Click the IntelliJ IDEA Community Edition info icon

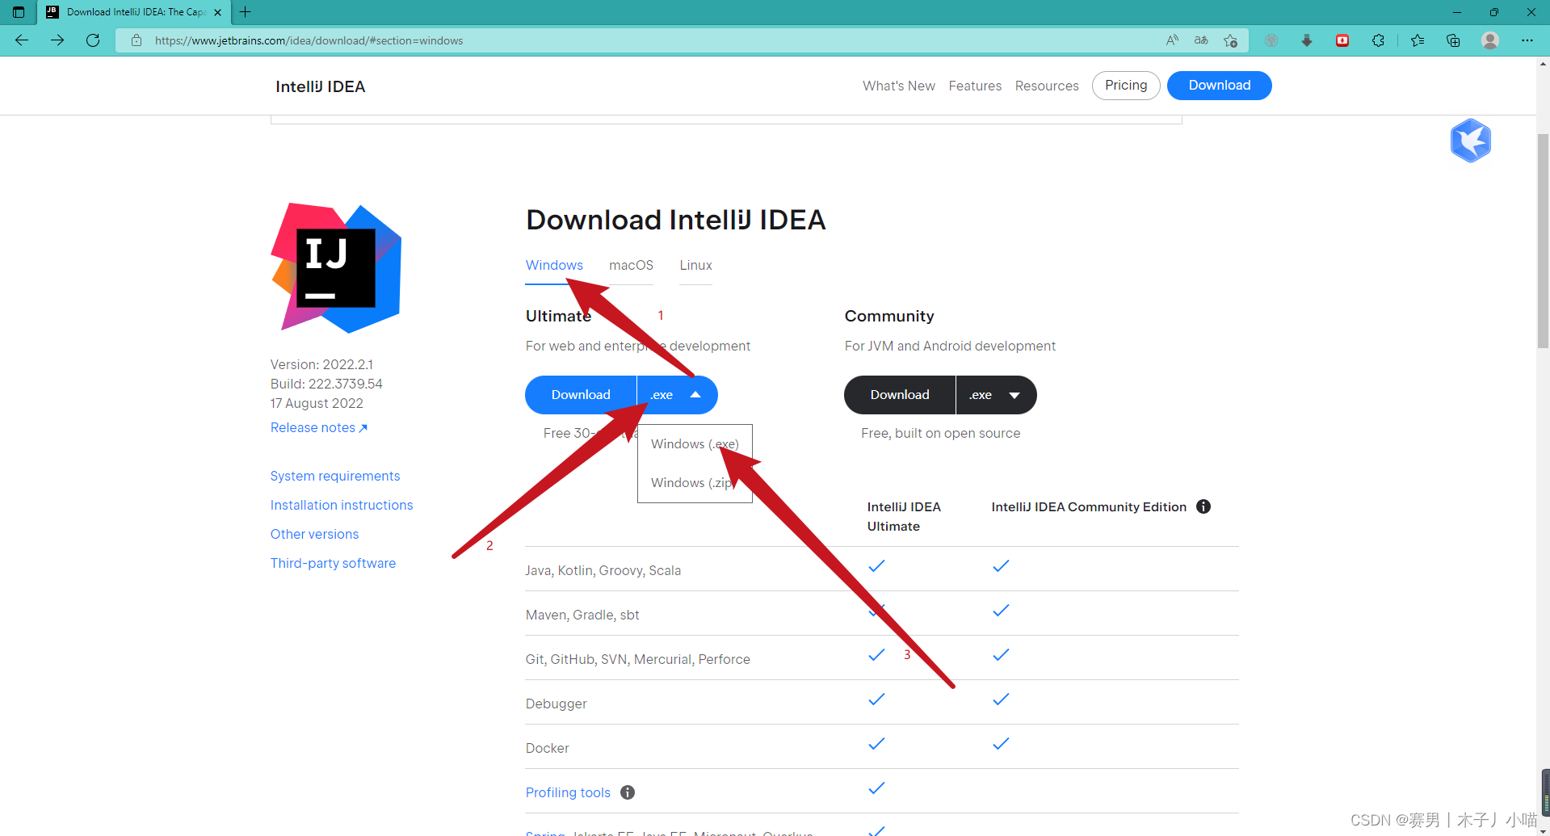1203,506
